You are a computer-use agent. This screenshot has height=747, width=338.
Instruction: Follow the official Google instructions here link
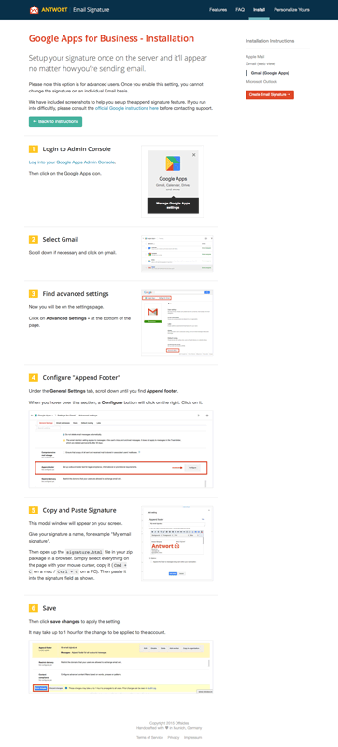[x=127, y=108]
